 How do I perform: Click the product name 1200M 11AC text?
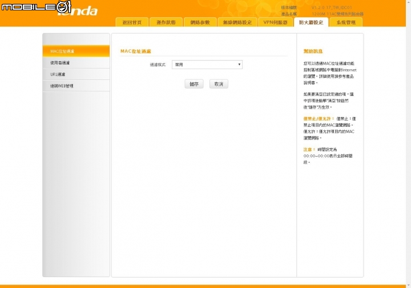point(337,14)
